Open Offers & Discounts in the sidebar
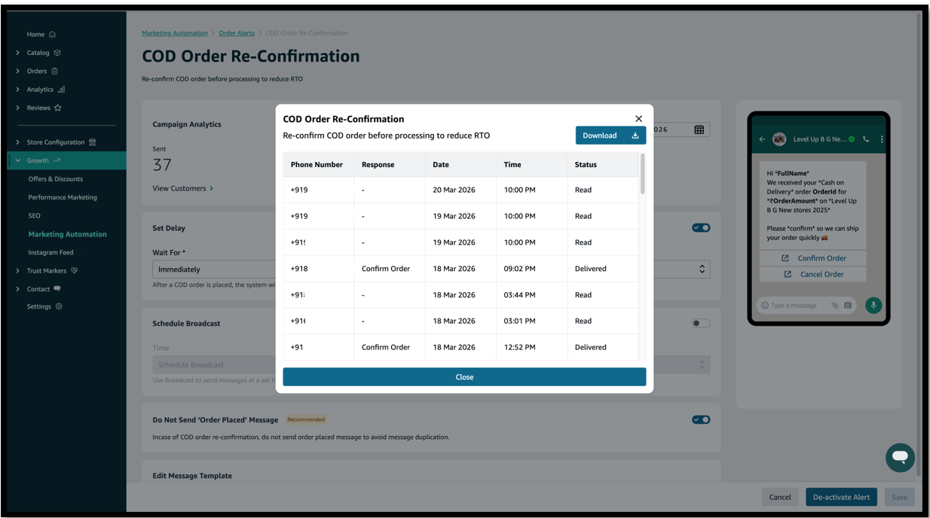Image resolution: width=930 pixels, height=518 pixels. coord(56,179)
